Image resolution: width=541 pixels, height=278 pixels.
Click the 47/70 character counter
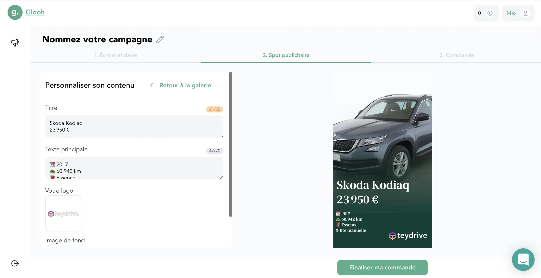tap(215, 151)
